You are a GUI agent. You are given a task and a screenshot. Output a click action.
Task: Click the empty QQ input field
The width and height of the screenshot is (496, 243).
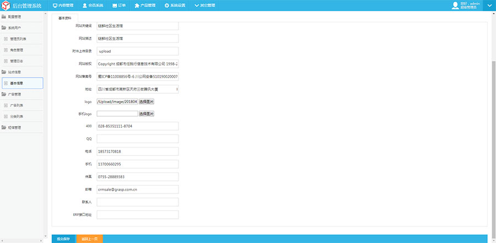coord(138,139)
